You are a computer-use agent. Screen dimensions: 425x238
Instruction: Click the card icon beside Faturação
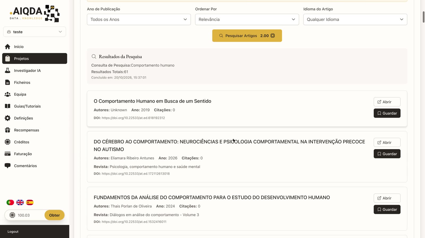coord(7,154)
